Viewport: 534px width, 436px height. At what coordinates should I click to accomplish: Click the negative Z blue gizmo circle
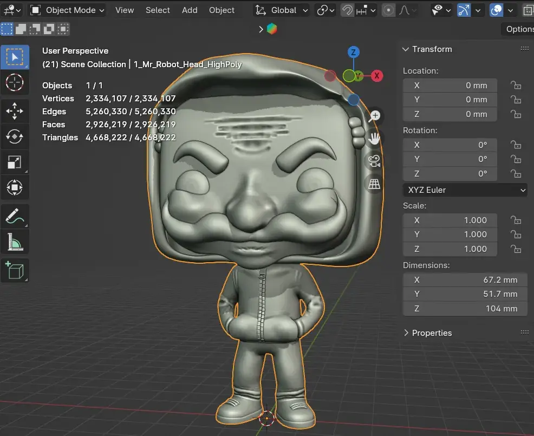tap(354, 100)
